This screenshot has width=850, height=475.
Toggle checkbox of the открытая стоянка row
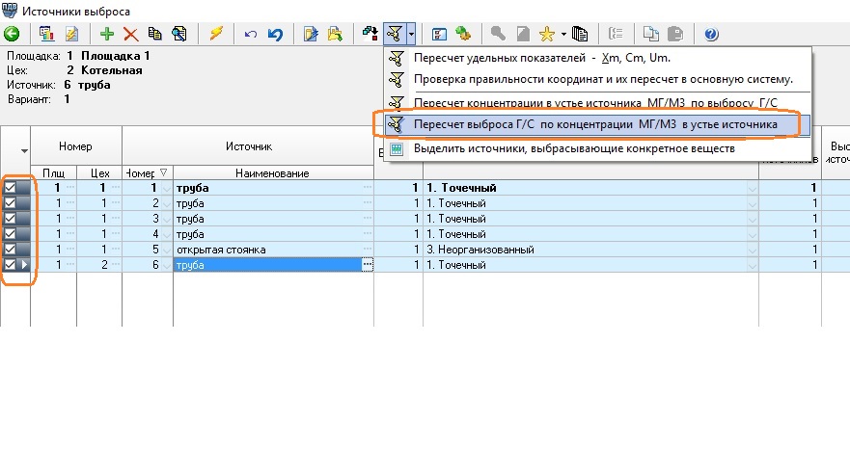[x=11, y=250]
